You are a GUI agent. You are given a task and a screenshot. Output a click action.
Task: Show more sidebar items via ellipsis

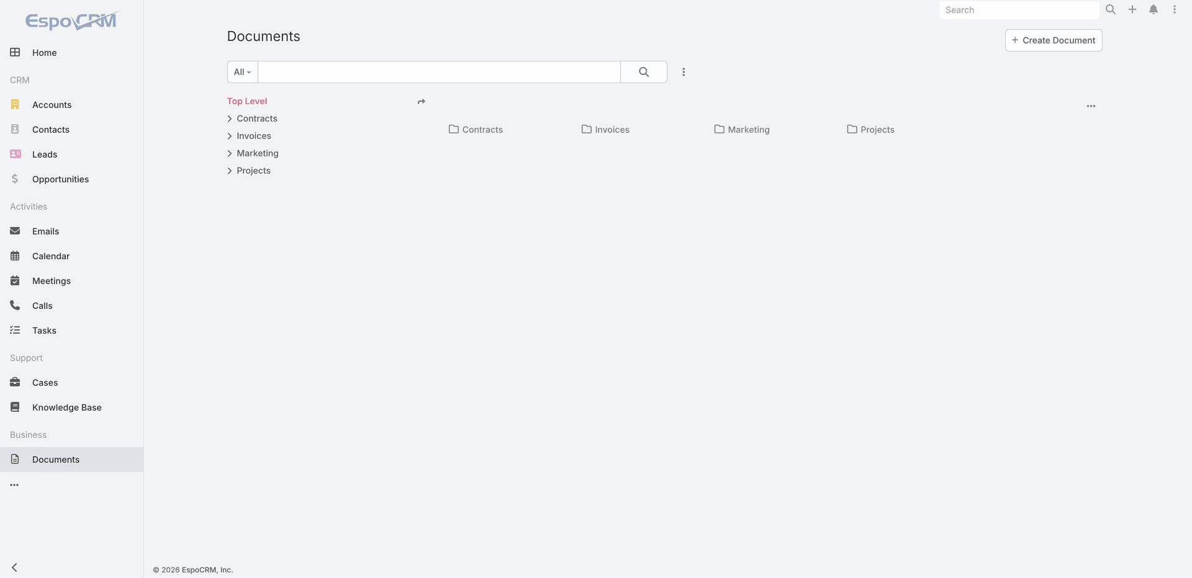[x=14, y=485]
